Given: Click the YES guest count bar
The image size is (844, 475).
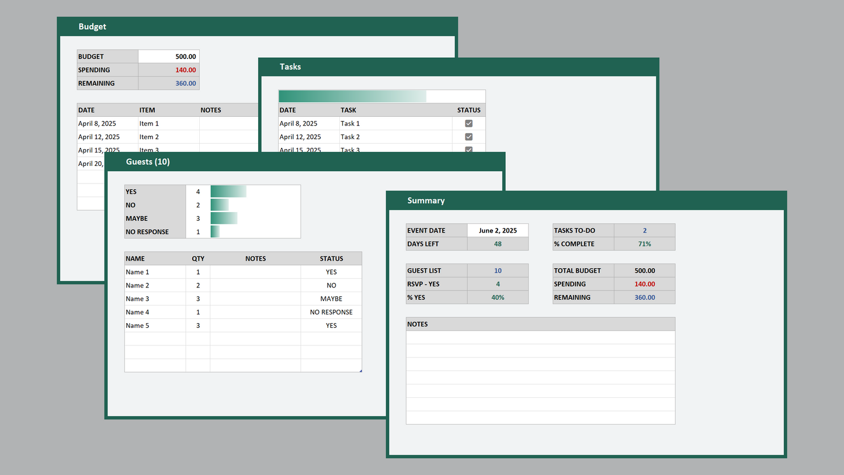Looking at the screenshot, I should tap(228, 192).
